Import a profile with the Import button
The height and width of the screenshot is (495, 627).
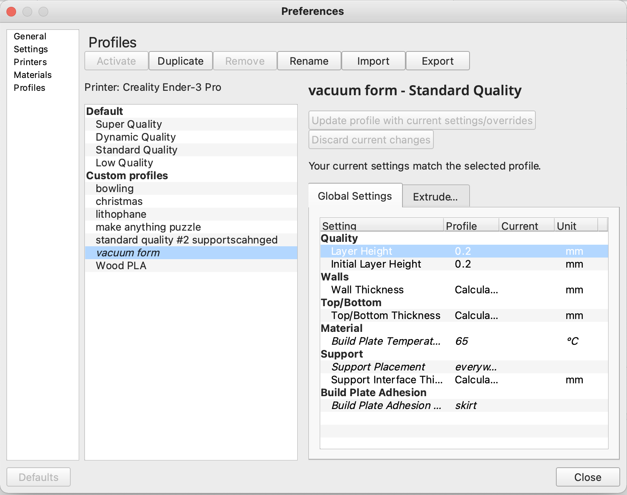374,61
